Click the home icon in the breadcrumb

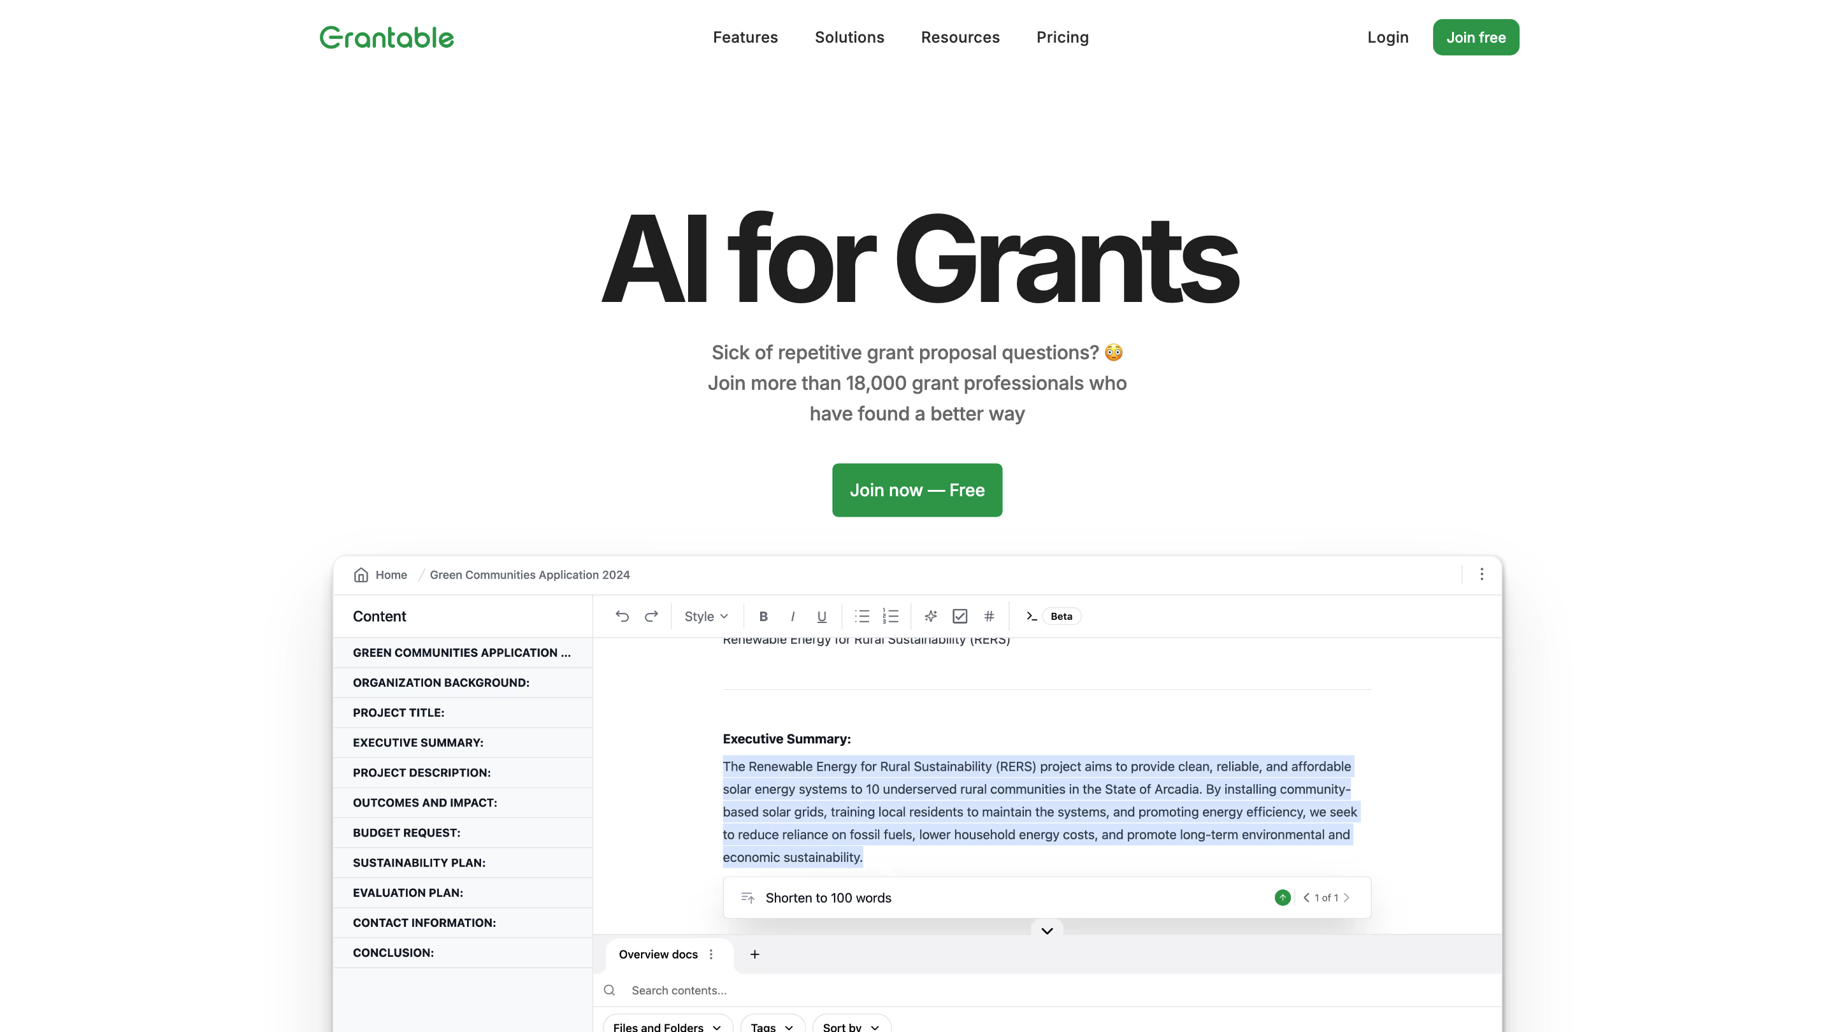click(361, 575)
